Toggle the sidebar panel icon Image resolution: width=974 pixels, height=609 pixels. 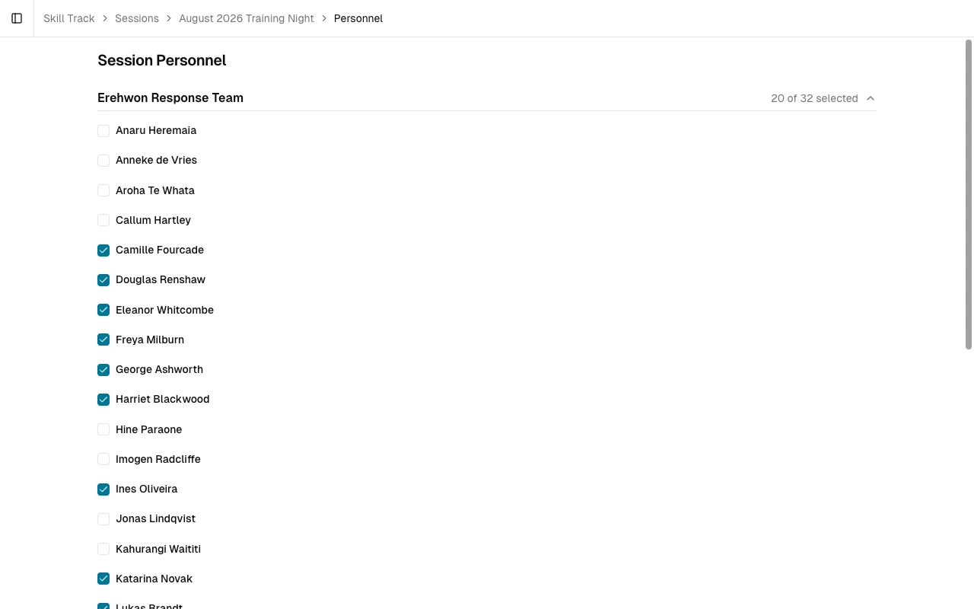[x=17, y=18]
